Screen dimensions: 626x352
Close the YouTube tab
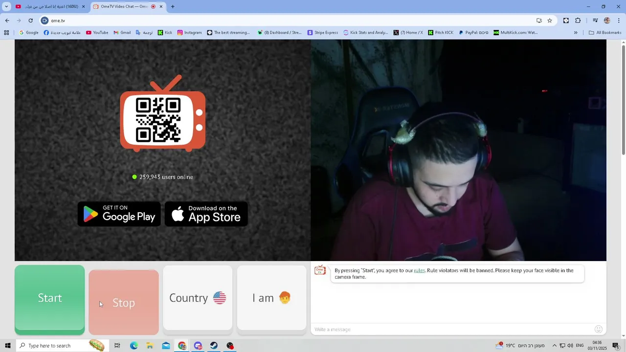[83, 6]
